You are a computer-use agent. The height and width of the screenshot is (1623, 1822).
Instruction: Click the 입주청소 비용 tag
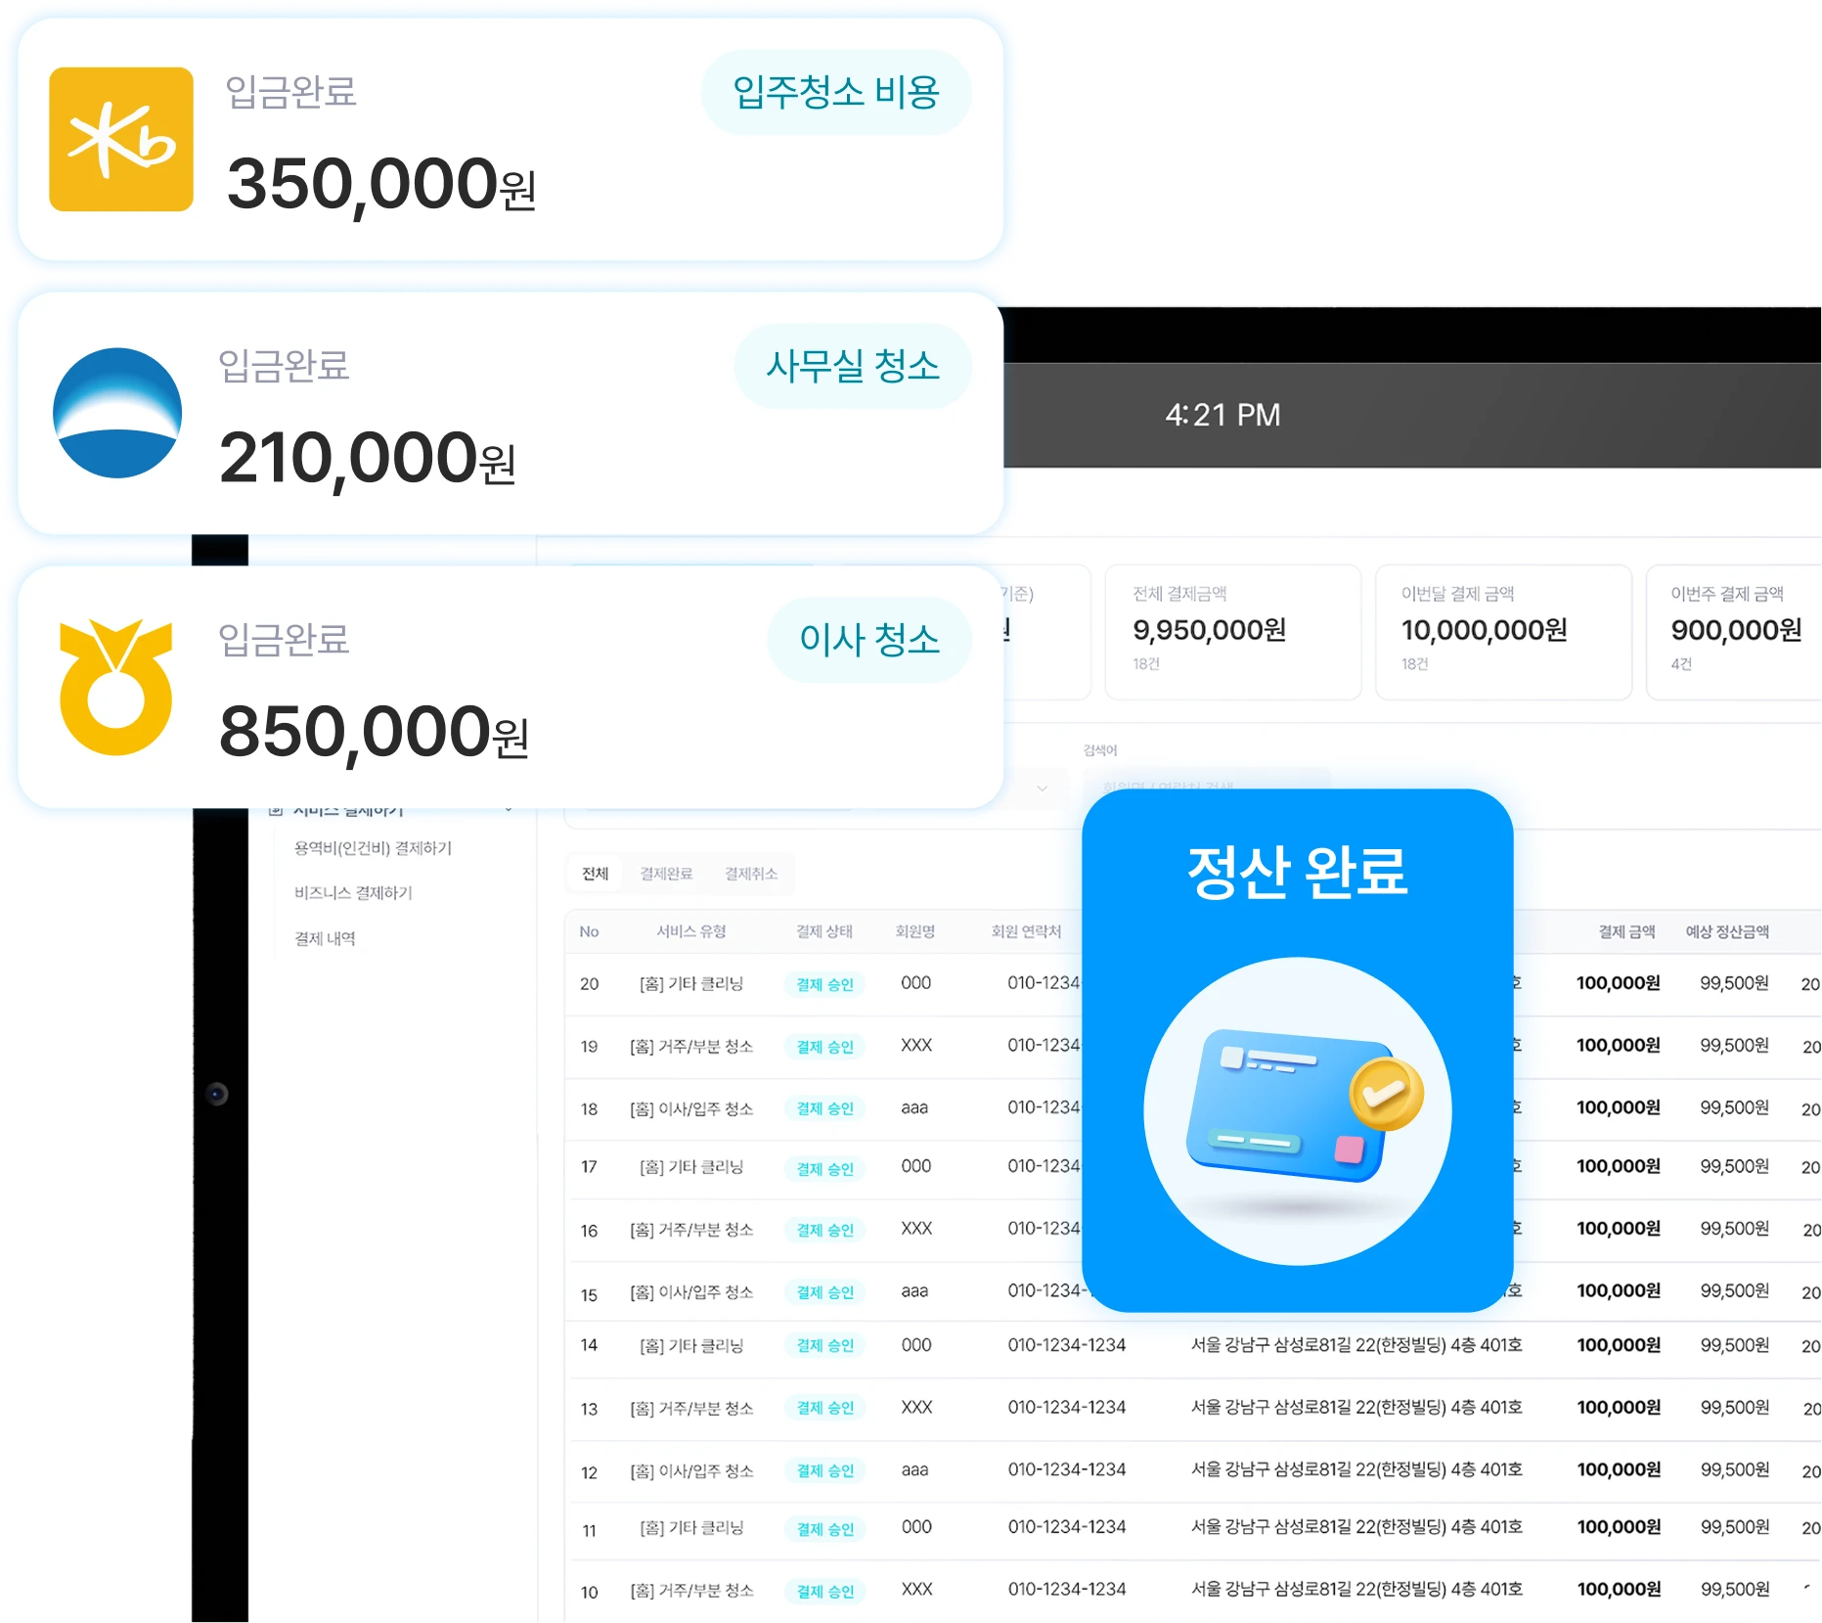pos(836,92)
